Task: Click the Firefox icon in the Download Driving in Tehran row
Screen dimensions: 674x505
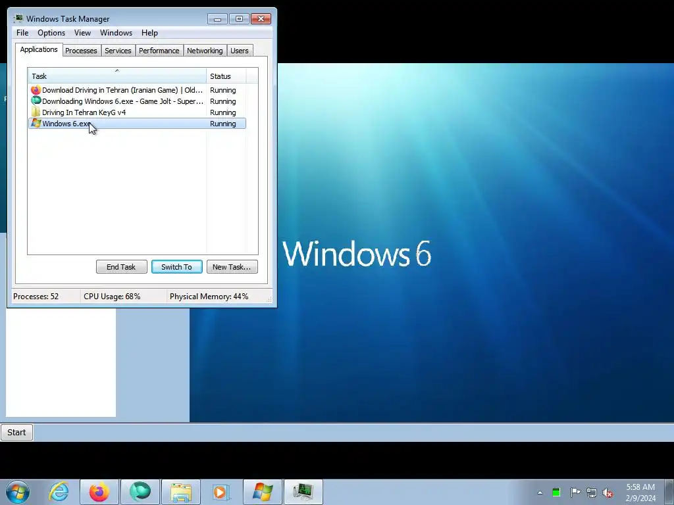Action: [36, 89]
